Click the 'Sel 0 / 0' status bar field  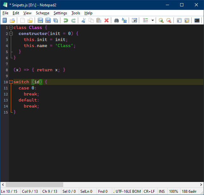point(69,192)
